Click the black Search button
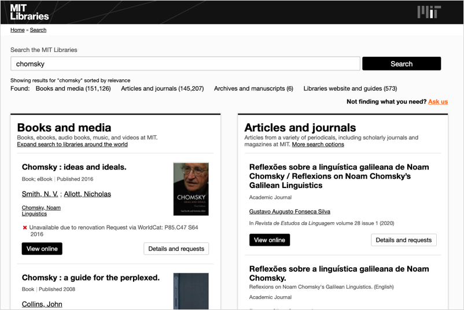This screenshot has width=464, height=310. click(402, 64)
